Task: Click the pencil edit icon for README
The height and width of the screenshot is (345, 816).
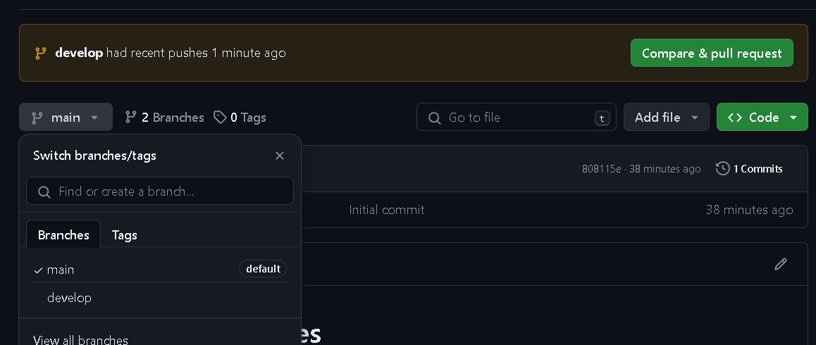Action: [x=780, y=264]
